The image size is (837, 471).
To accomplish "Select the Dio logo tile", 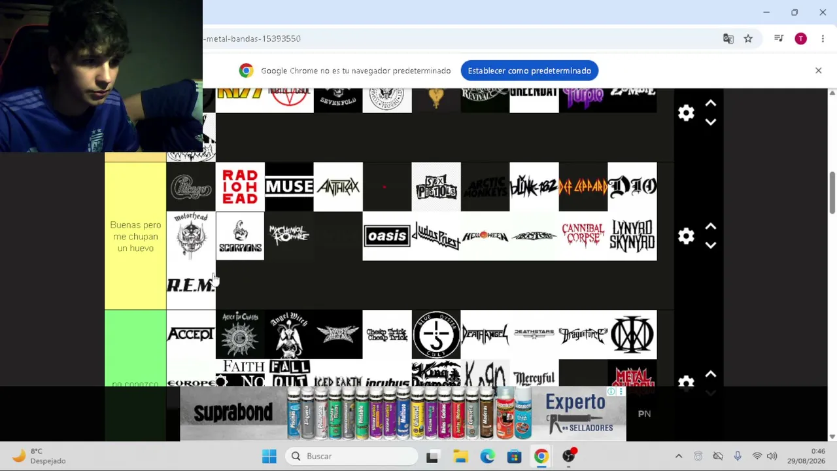I will point(632,187).
